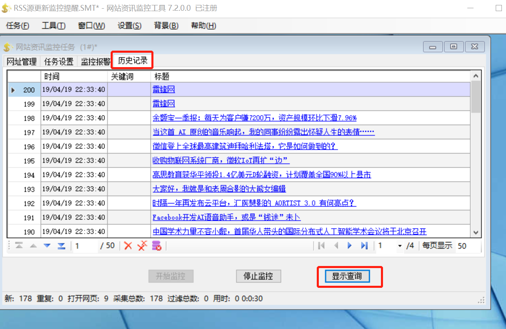The height and width of the screenshot is (329, 506).
Task: Open the 设置(S) menu
Action: (129, 26)
